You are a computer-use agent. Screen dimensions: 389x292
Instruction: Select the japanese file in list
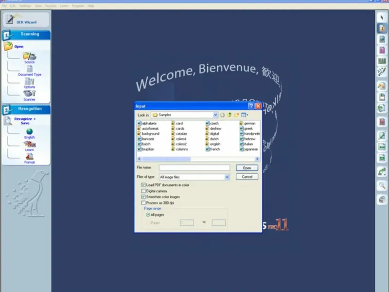click(249, 149)
